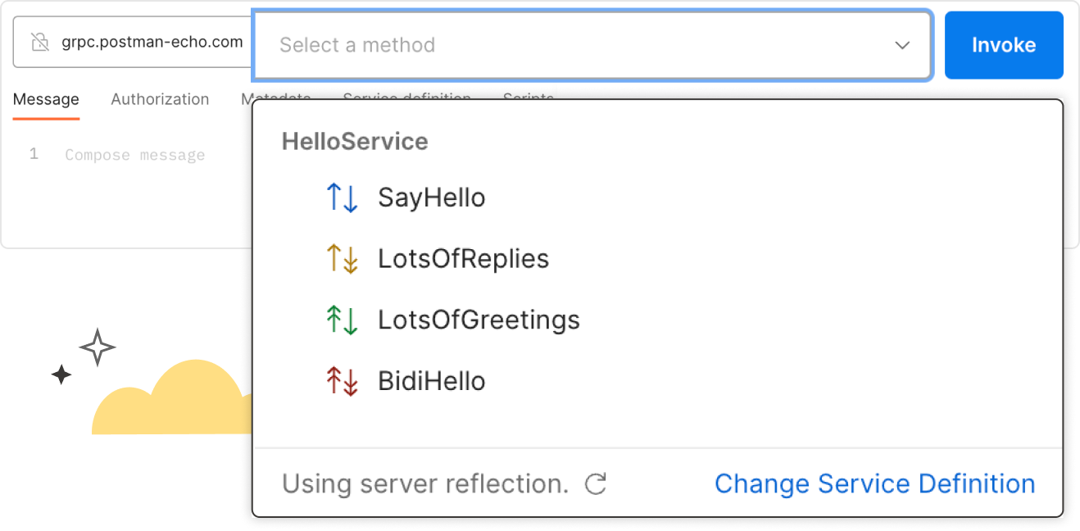This screenshot has height=531, width=1080.
Task: Click the Select a method combo box
Action: (x=574, y=45)
